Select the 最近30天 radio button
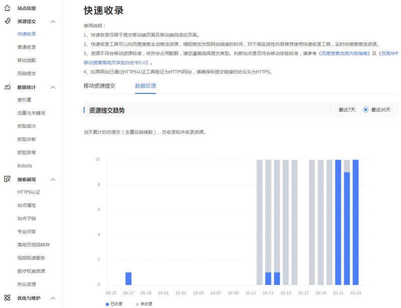Viewport: 401px width, 308px height. coord(365,110)
